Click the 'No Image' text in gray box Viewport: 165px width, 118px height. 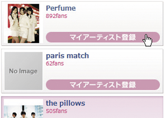pyautogui.click(x=23, y=71)
